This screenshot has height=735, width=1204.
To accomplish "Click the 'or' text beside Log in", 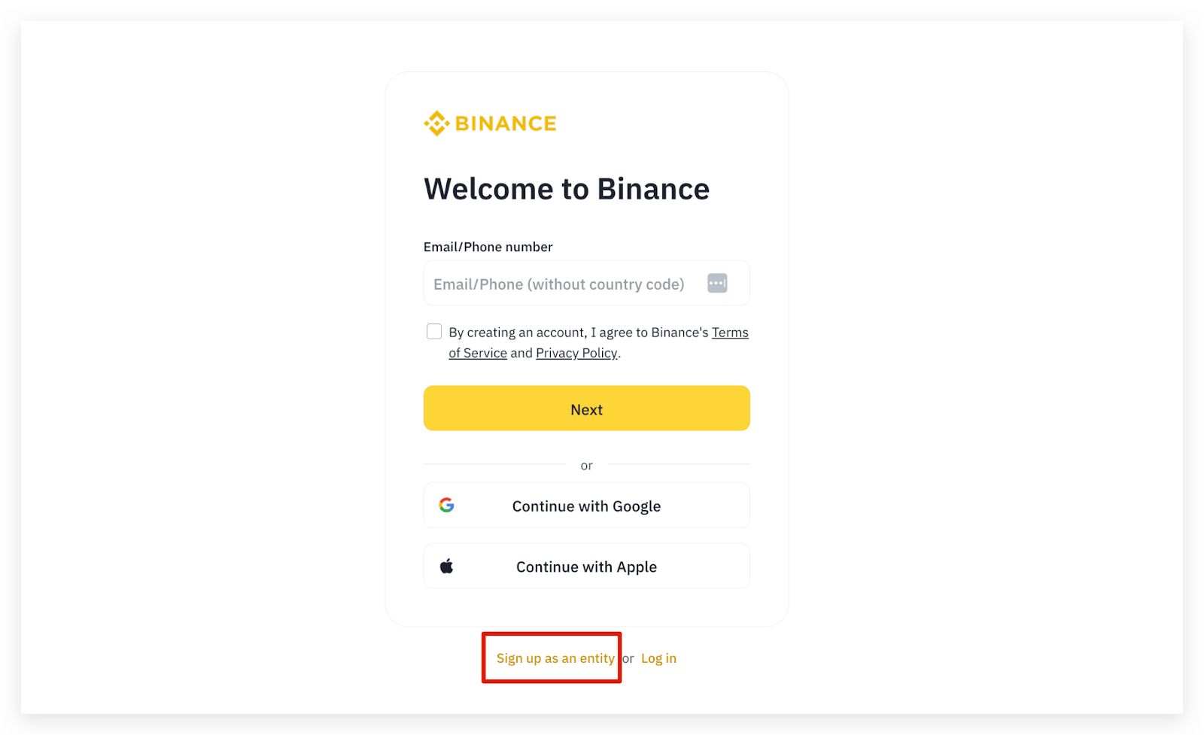I will (628, 658).
